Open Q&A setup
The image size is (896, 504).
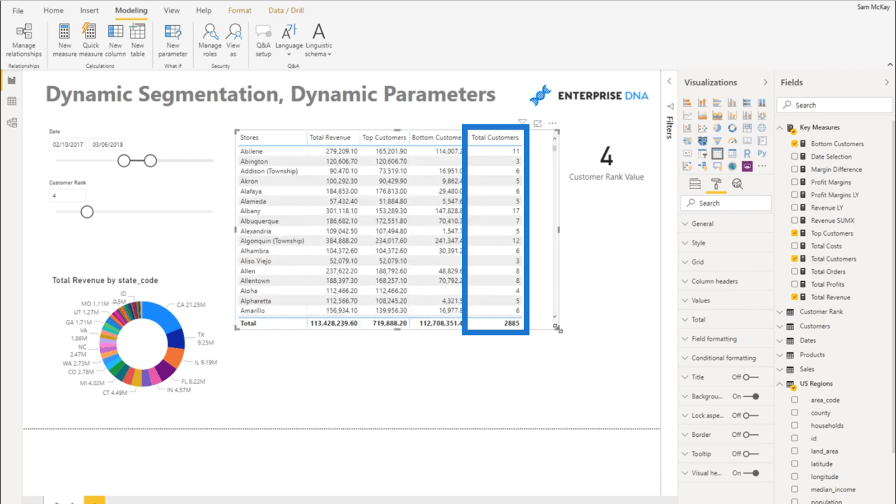pyautogui.click(x=263, y=40)
